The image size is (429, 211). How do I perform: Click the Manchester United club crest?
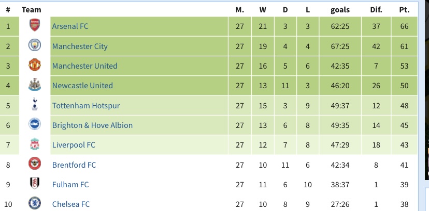[x=35, y=65]
